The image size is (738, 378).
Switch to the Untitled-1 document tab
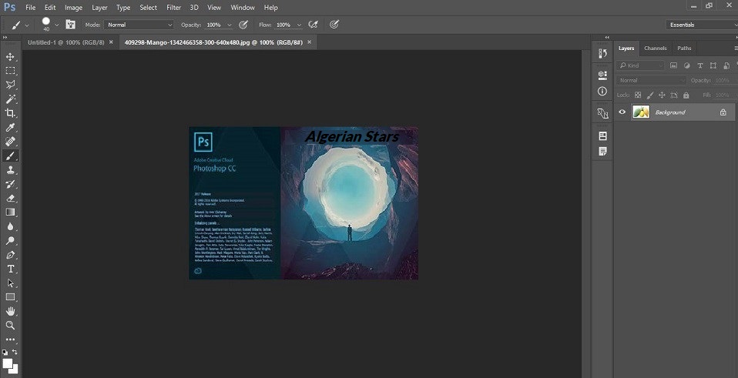click(66, 42)
